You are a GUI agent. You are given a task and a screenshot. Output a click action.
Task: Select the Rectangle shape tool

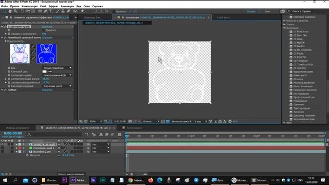click(40, 11)
